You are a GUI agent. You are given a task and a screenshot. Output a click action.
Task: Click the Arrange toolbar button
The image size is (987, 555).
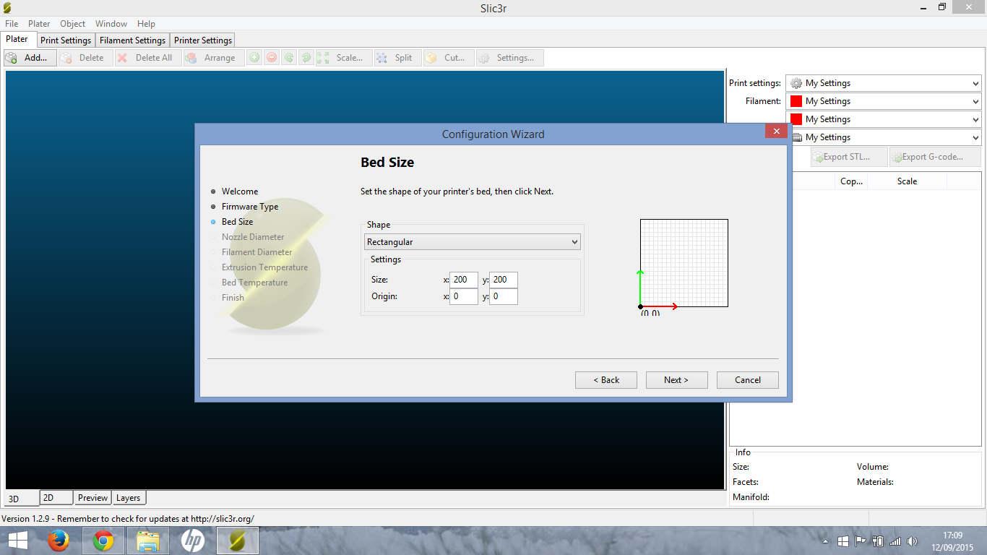point(213,58)
